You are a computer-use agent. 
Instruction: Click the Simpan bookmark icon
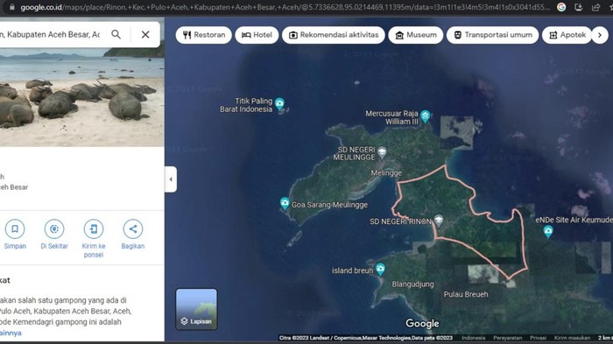tap(15, 228)
